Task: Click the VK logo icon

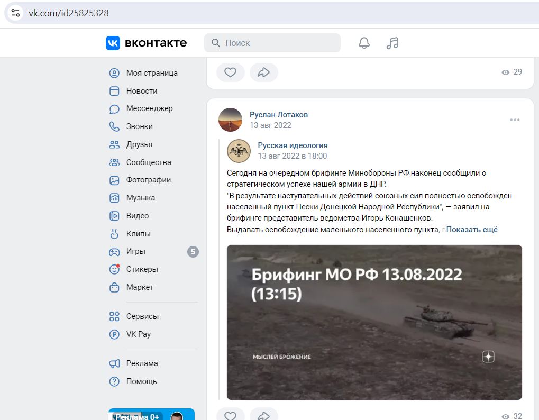Action: click(x=113, y=43)
